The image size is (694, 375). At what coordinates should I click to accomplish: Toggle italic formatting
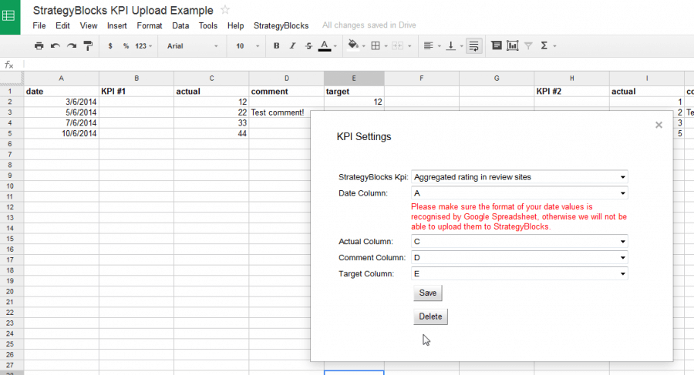[292, 46]
